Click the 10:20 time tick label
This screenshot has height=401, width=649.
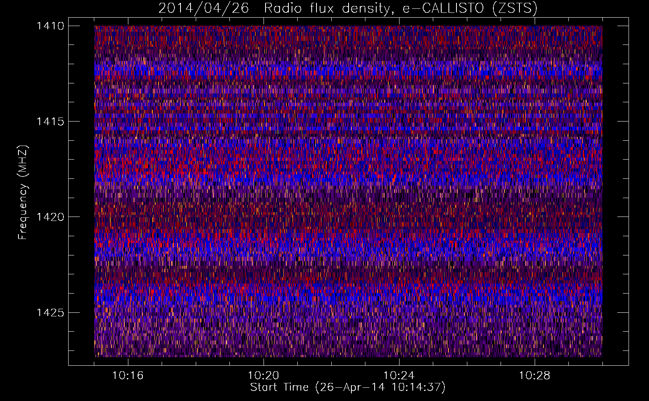263,376
